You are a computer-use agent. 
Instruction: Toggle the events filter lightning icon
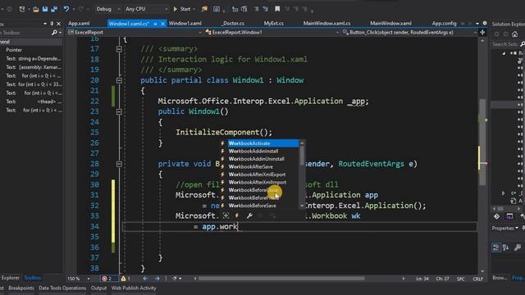click(x=237, y=216)
